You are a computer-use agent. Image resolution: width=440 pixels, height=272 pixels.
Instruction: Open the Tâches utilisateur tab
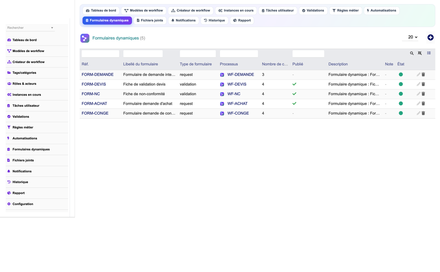[x=278, y=11]
